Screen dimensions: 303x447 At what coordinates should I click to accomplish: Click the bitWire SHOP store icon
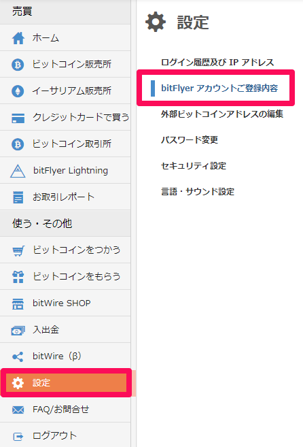coord(18,303)
